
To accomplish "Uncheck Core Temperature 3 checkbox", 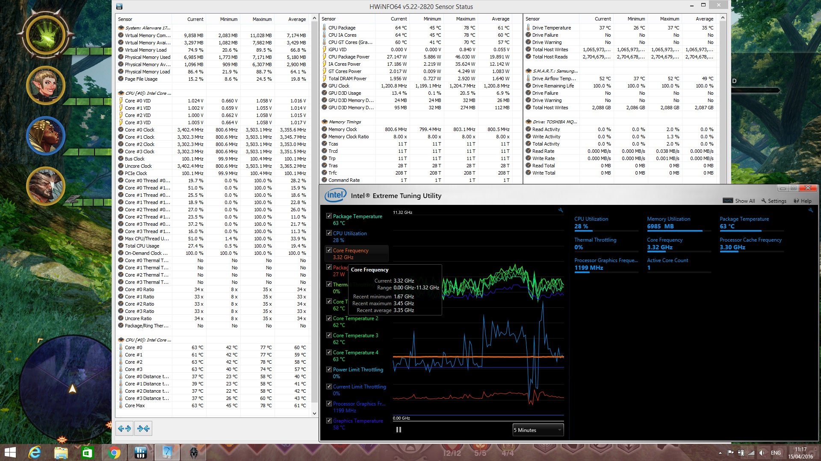I will pos(329,335).
